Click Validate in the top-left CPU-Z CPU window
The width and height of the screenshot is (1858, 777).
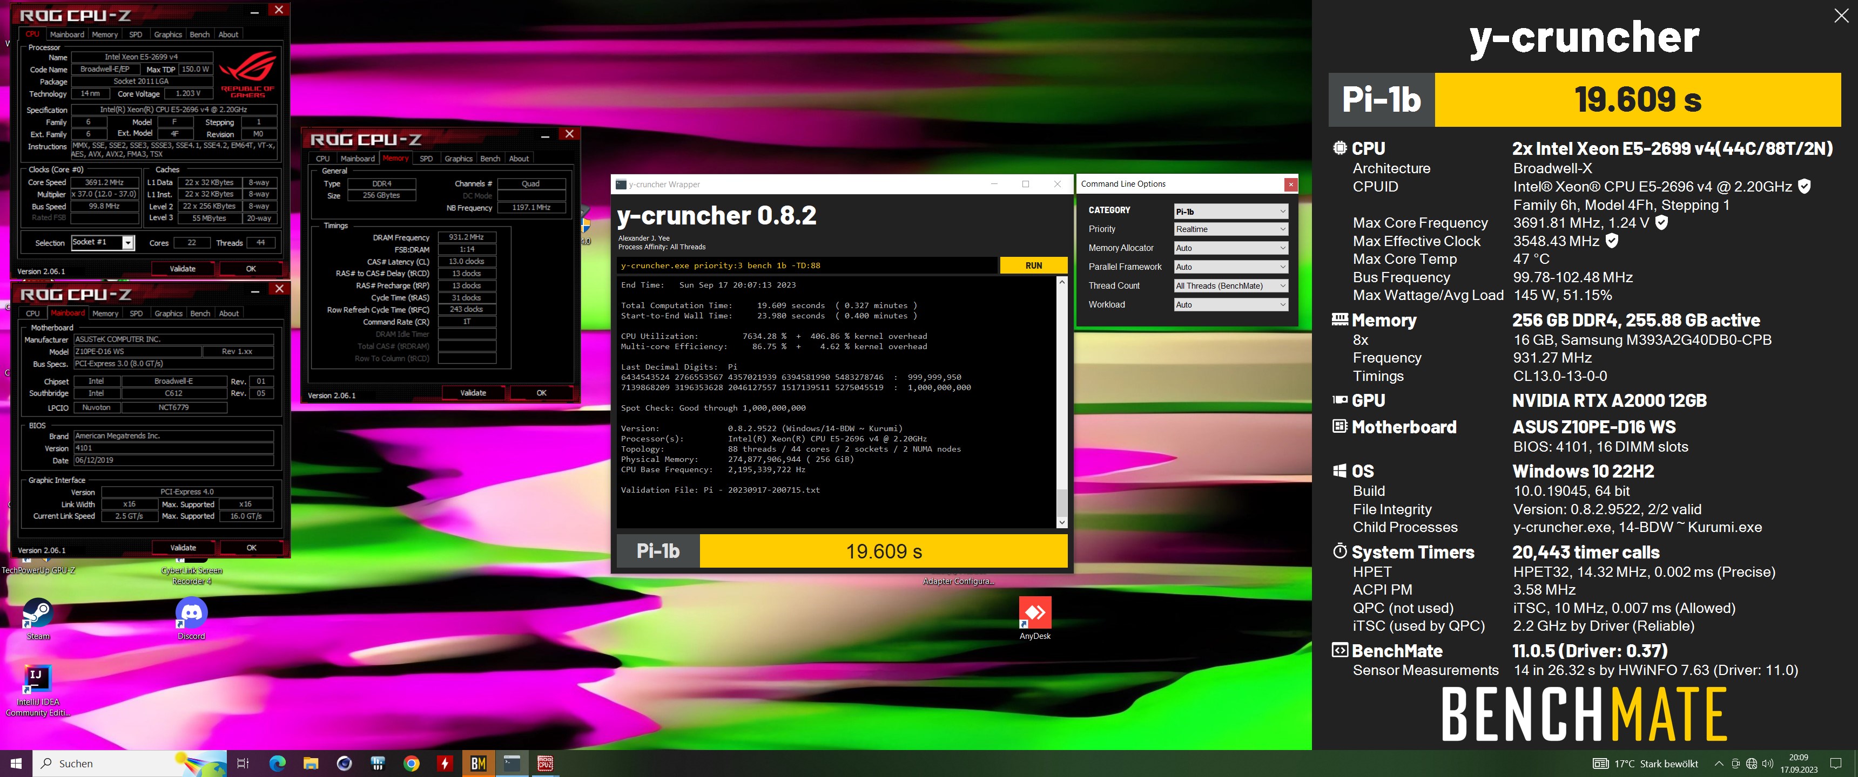click(183, 269)
